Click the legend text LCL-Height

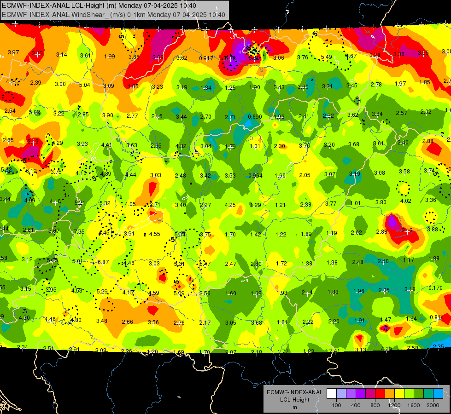[x=294, y=400]
